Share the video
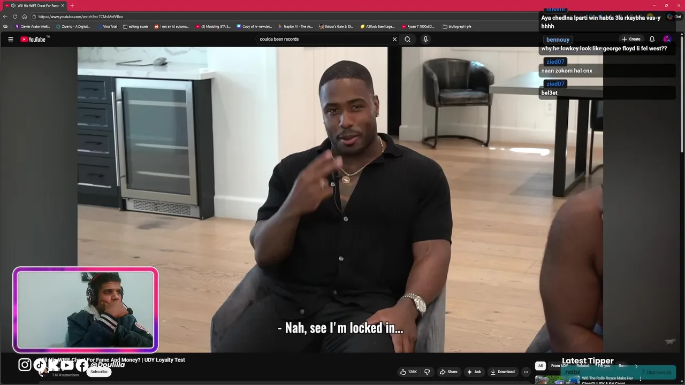The width and height of the screenshot is (685, 385). 448,372
